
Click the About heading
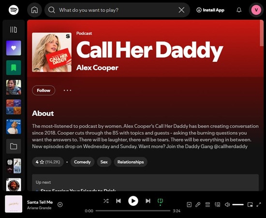click(43, 114)
